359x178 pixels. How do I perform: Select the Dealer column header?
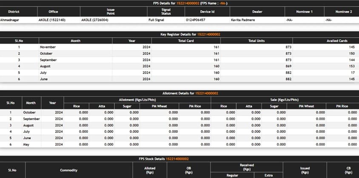257,11
